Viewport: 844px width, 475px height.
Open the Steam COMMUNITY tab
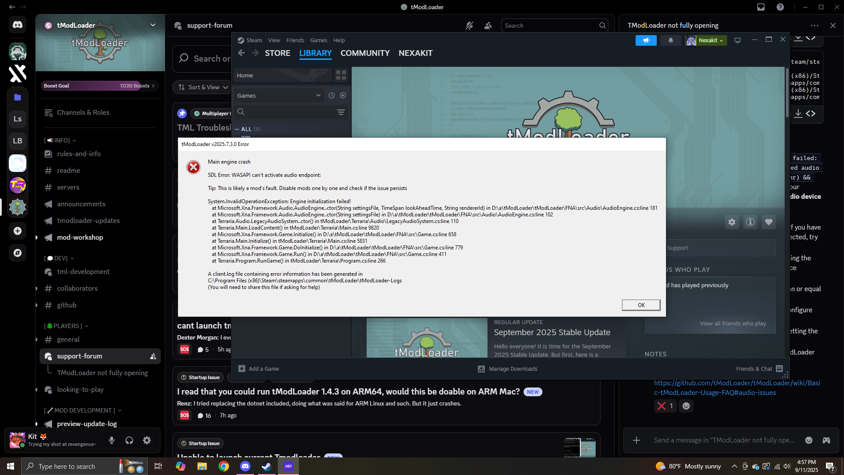click(x=365, y=53)
